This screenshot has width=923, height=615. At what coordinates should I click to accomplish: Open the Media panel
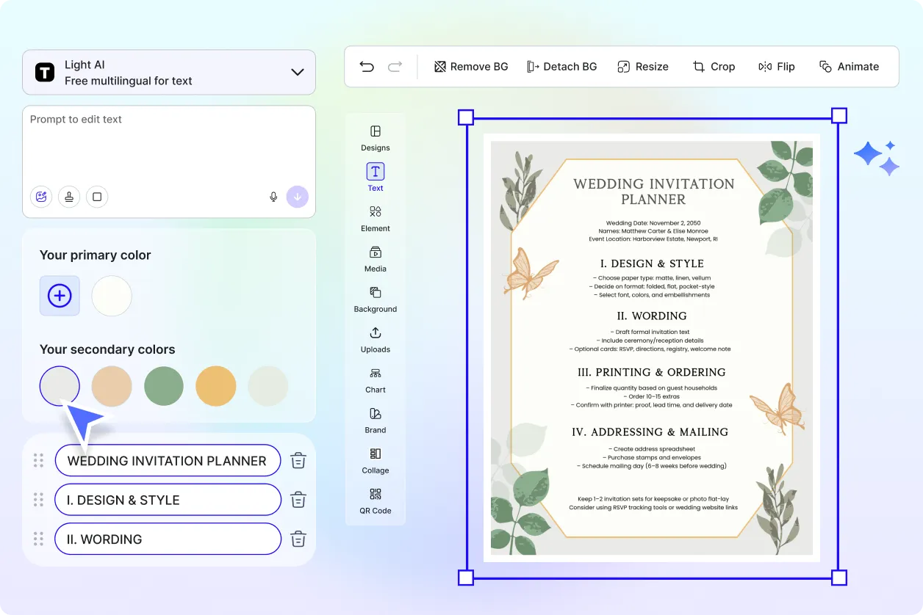pyautogui.click(x=376, y=258)
